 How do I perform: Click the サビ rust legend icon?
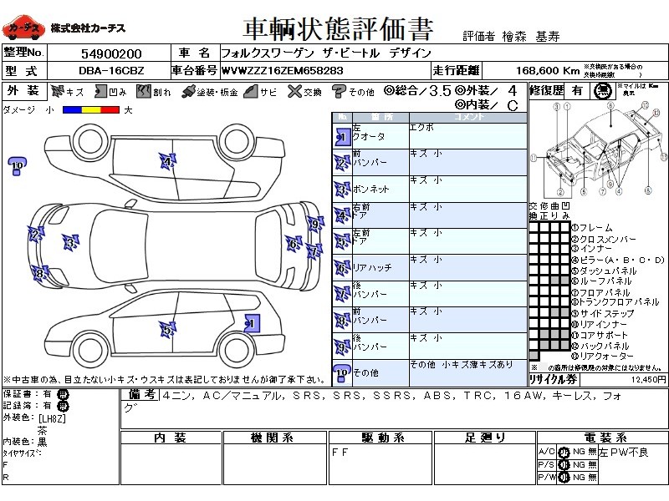pos(249,92)
